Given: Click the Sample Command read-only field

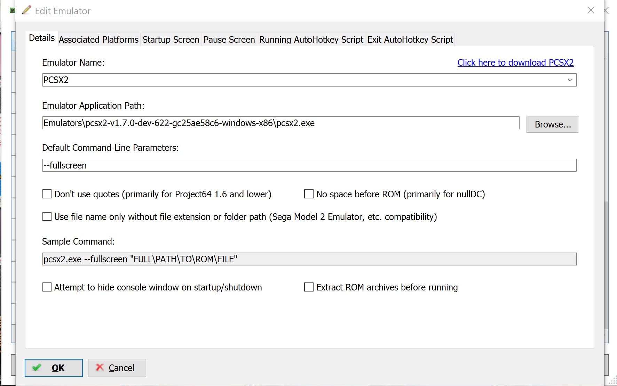Looking at the screenshot, I should [x=309, y=259].
